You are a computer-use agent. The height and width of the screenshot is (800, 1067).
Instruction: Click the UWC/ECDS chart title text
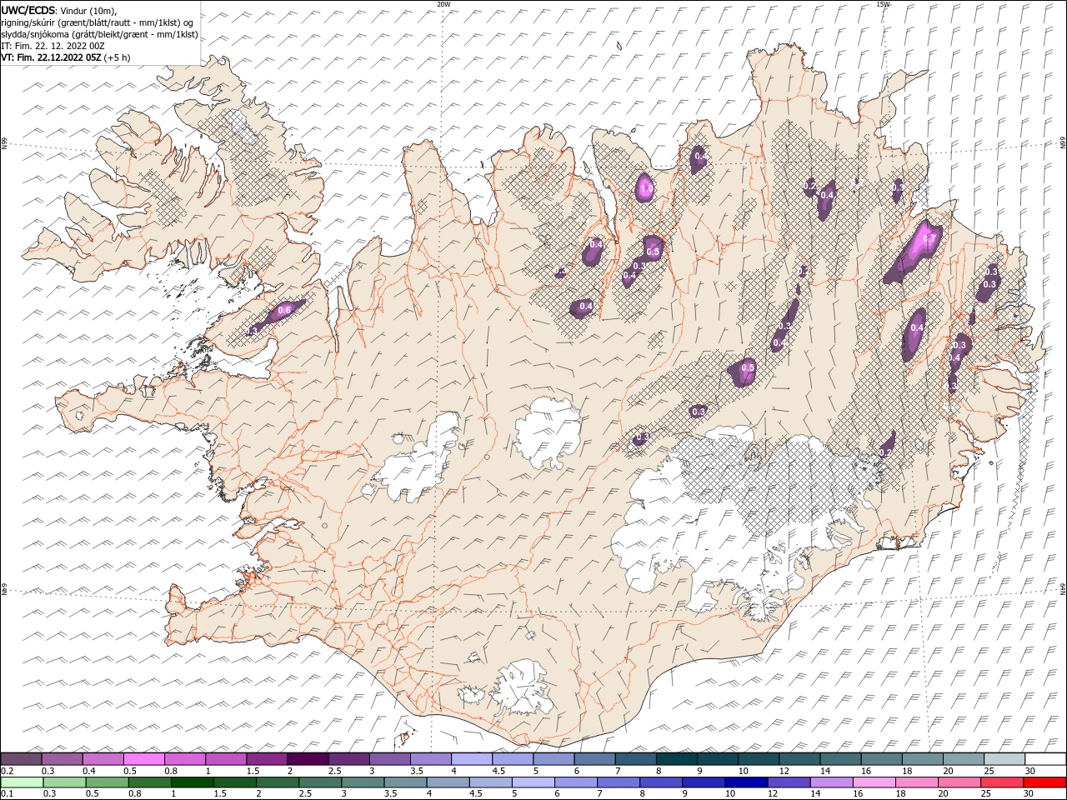pos(28,10)
